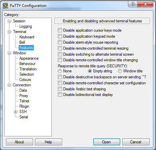This screenshot has width=156, height=150.
Task: Collapse the Session tree node
Action: tap(9, 21)
